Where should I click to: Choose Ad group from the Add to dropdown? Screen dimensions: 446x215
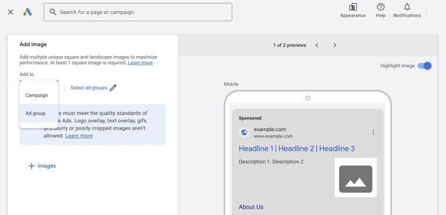pos(39,113)
